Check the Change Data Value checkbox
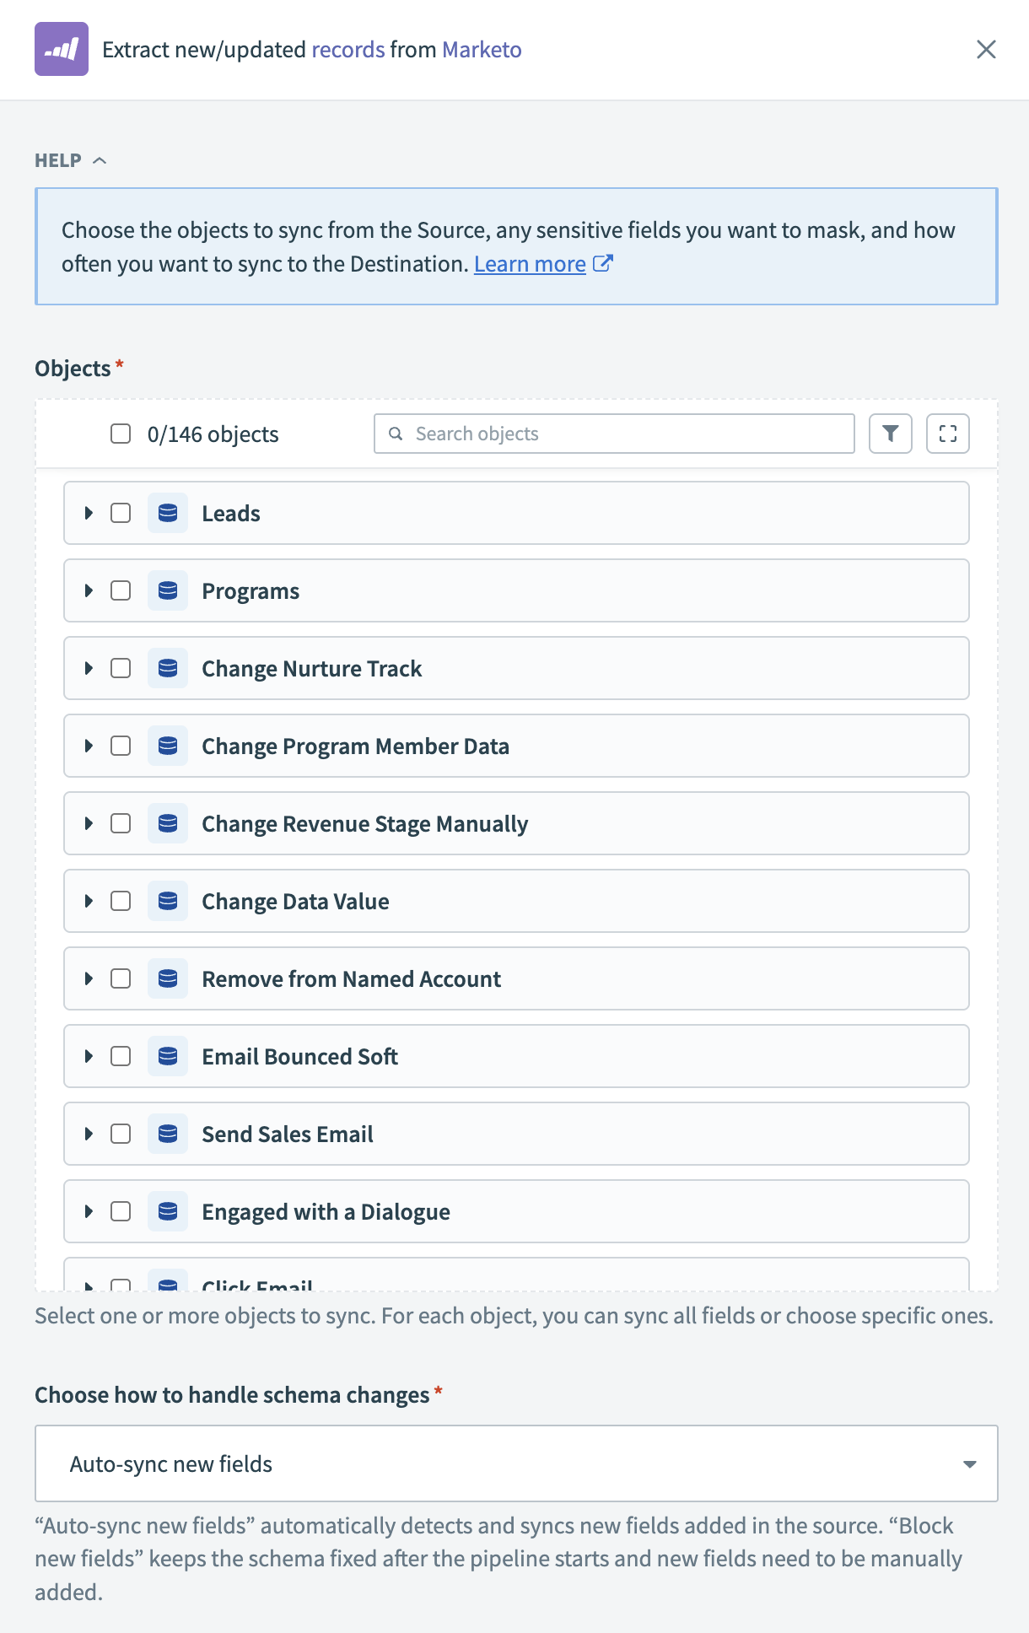Screen dimensions: 1029x1633 click(121, 901)
